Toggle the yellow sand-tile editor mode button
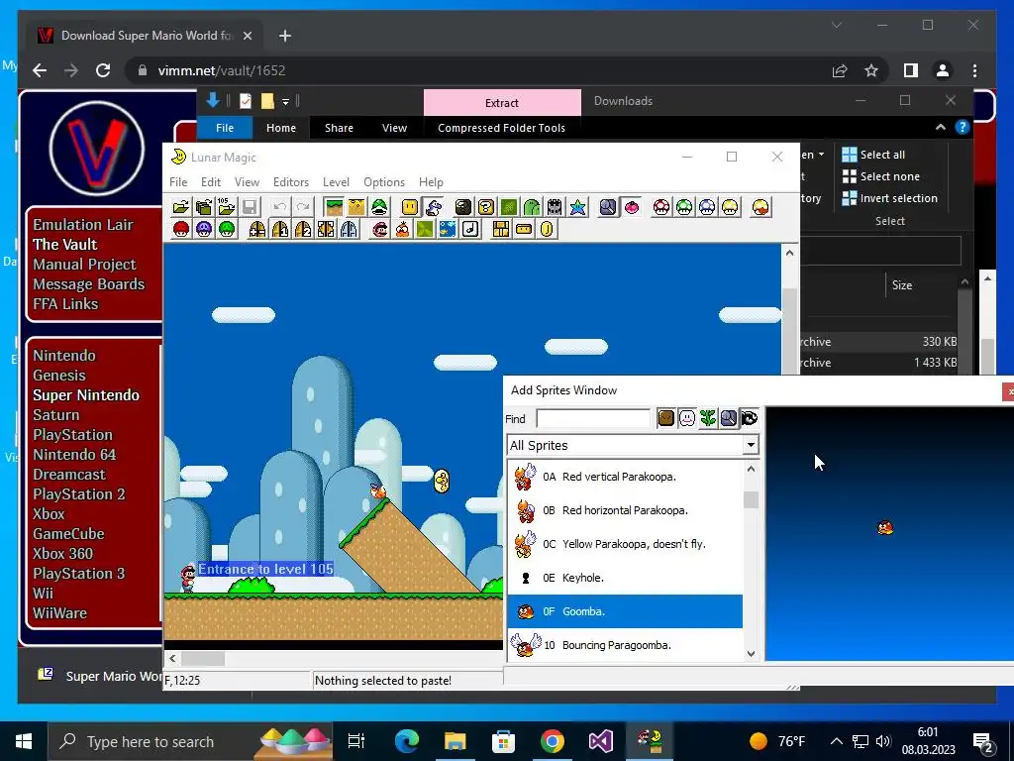Screen dimensions: 1014x761 pos(356,207)
